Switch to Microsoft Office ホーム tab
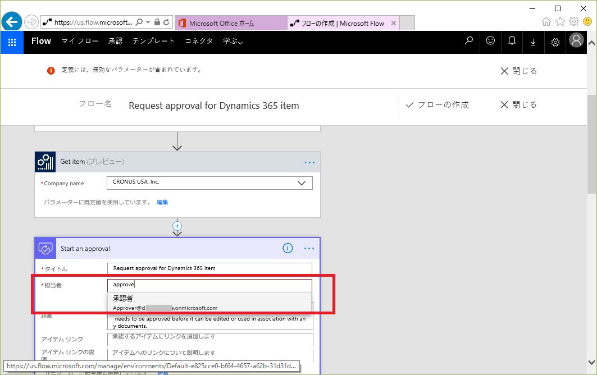This screenshot has width=597, height=375. click(x=231, y=23)
